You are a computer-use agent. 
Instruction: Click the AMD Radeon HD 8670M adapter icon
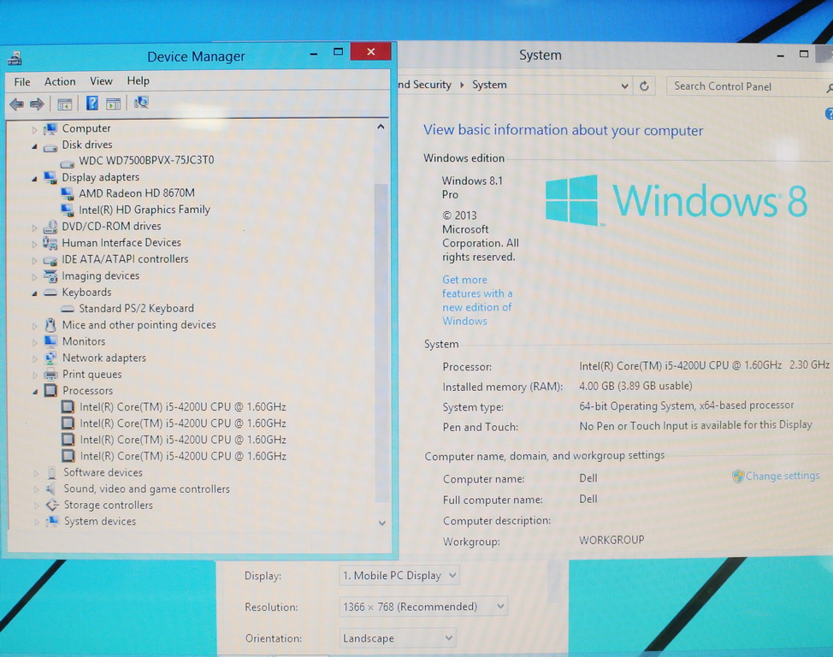tap(68, 193)
